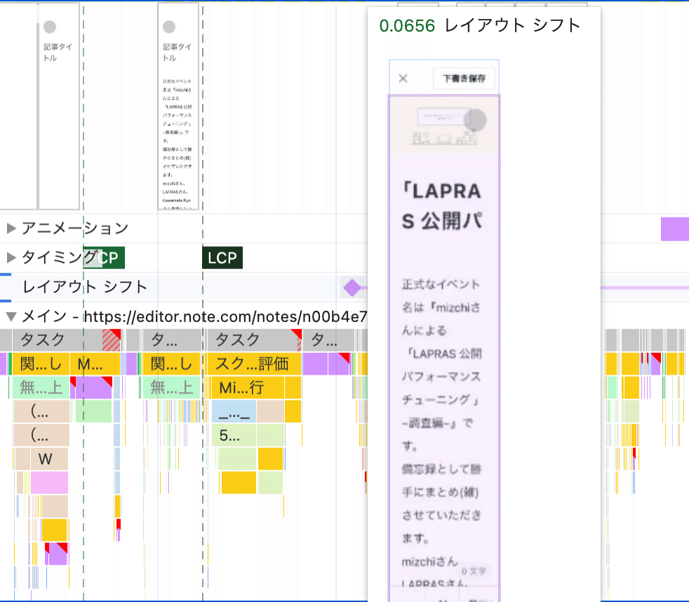Select the W flame chart entry
Screen dimensions: 689x602
[x=49, y=459]
